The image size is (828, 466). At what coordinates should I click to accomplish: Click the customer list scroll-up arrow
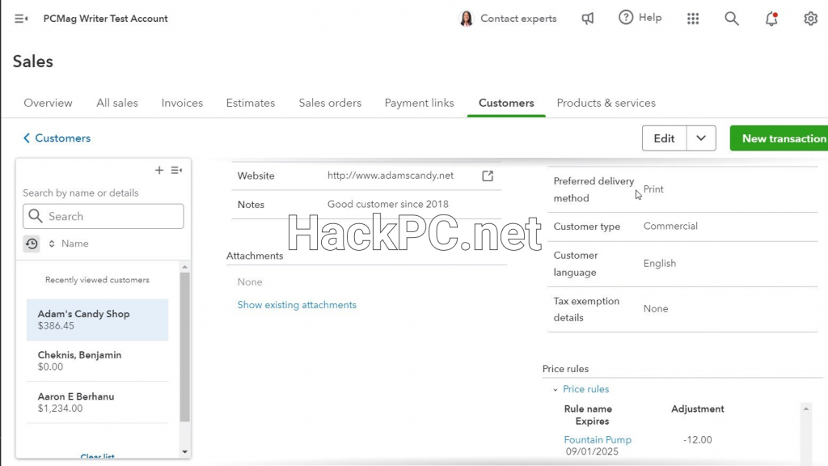185,267
